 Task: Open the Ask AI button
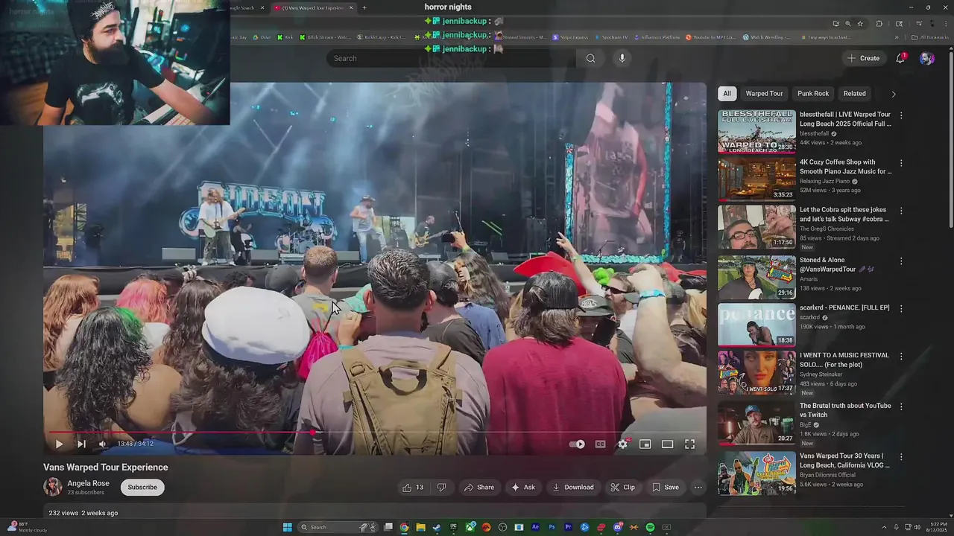tap(522, 488)
